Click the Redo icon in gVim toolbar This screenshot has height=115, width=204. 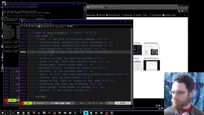tap(36, 26)
